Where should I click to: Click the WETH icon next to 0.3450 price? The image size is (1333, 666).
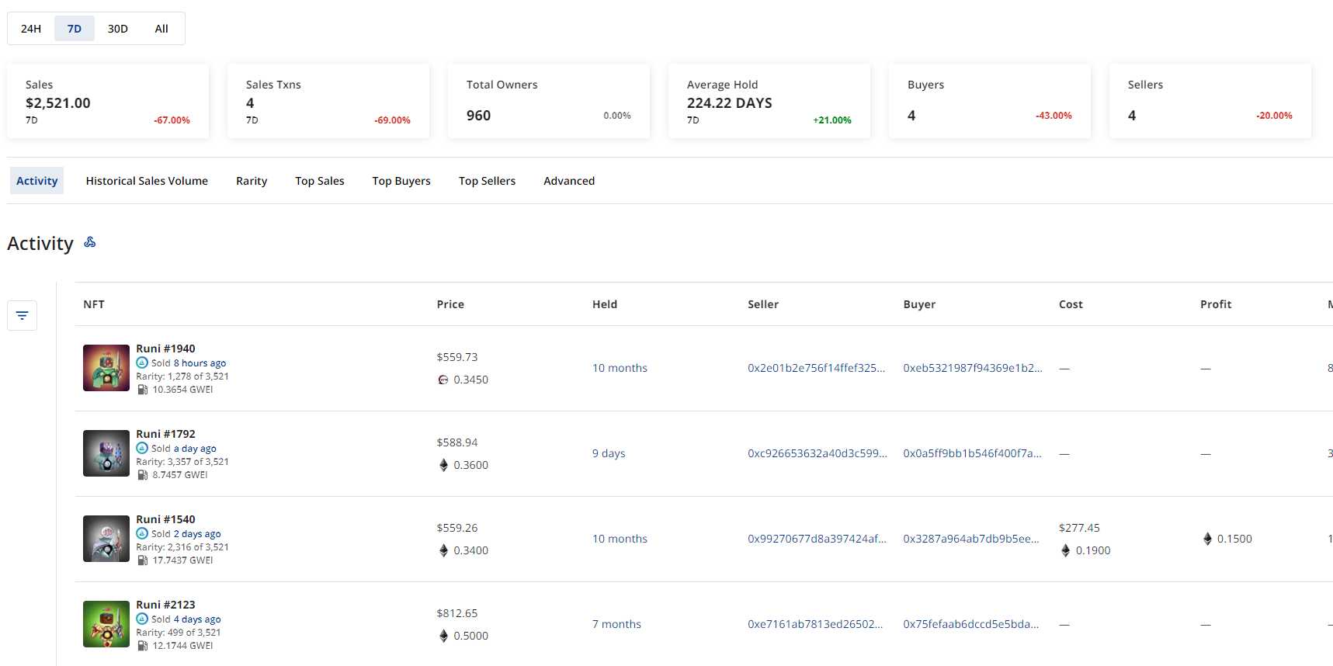pyautogui.click(x=443, y=380)
